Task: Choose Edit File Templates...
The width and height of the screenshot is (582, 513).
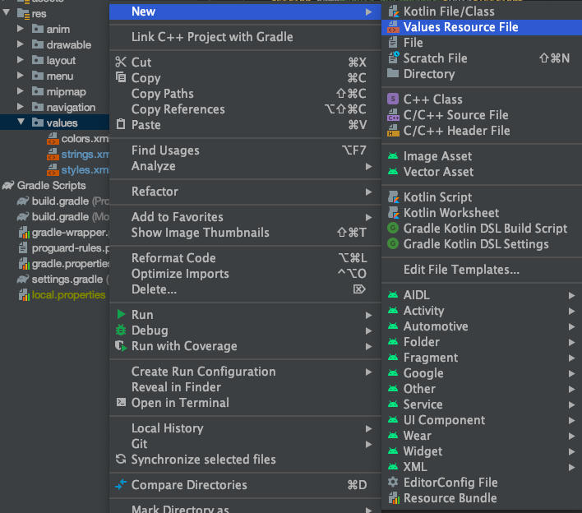Action: click(x=482, y=270)
